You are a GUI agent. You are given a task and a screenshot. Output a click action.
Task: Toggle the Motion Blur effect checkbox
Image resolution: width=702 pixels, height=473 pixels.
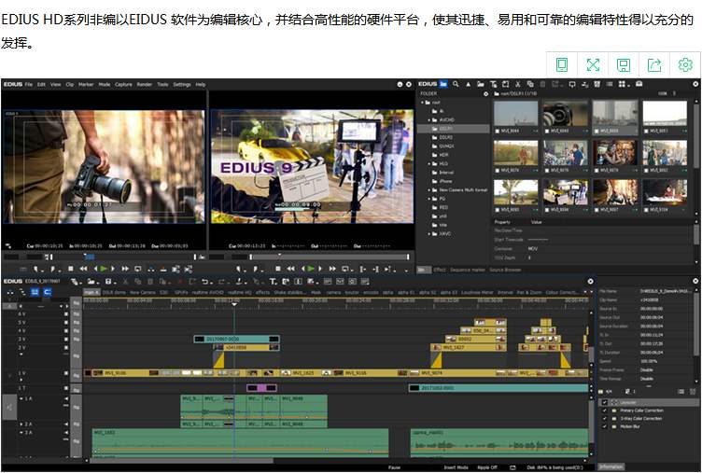click(x=604, y=426)
